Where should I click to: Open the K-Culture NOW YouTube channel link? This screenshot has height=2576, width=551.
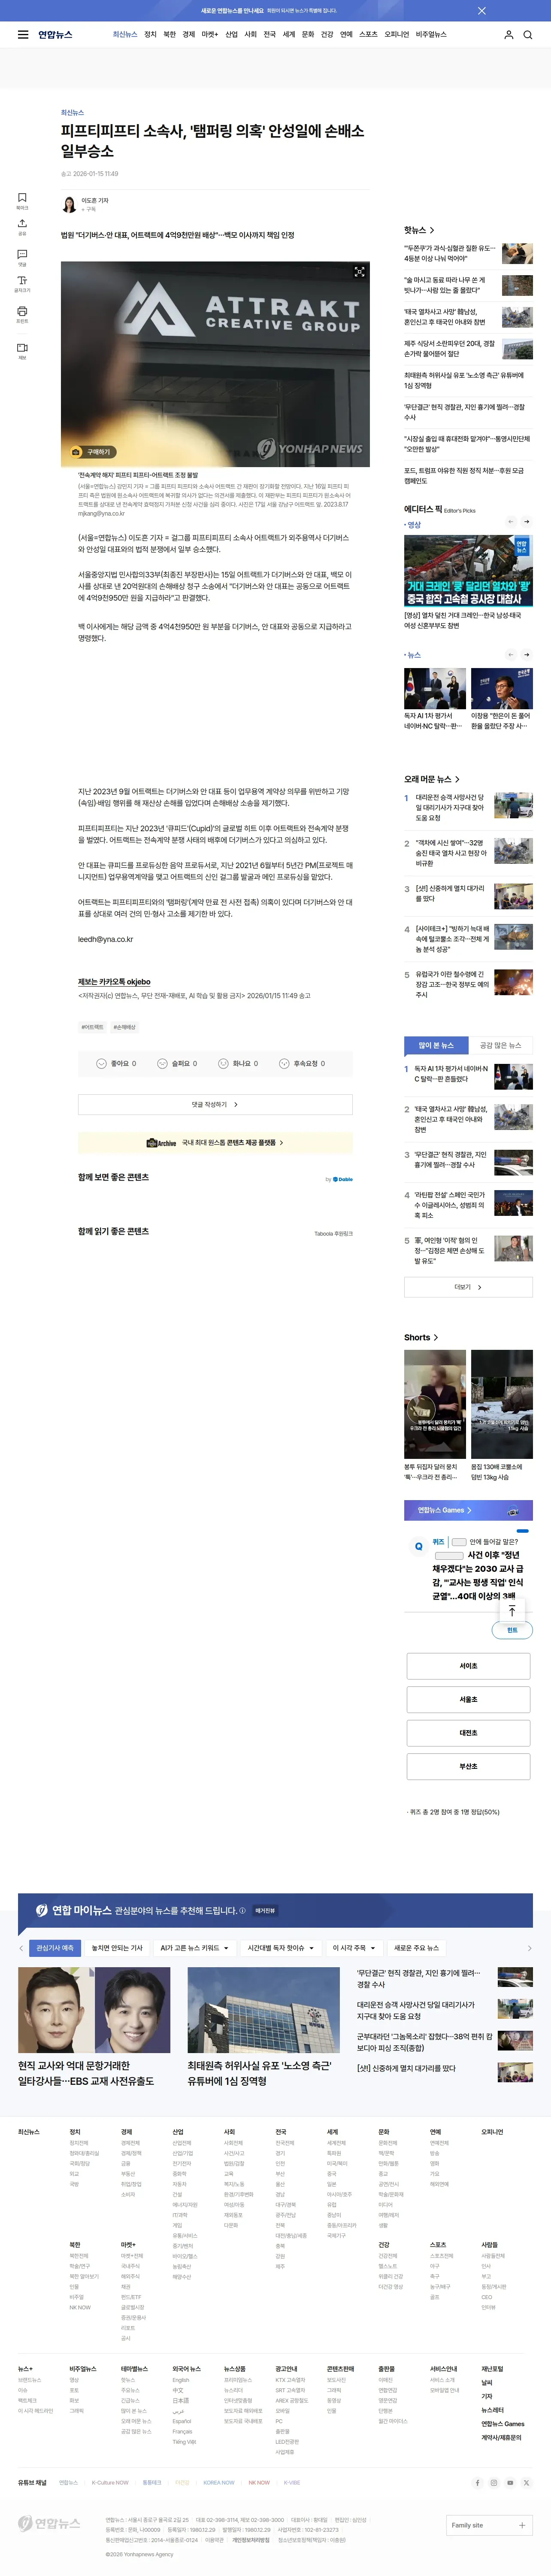click(x=110, y=2483)
